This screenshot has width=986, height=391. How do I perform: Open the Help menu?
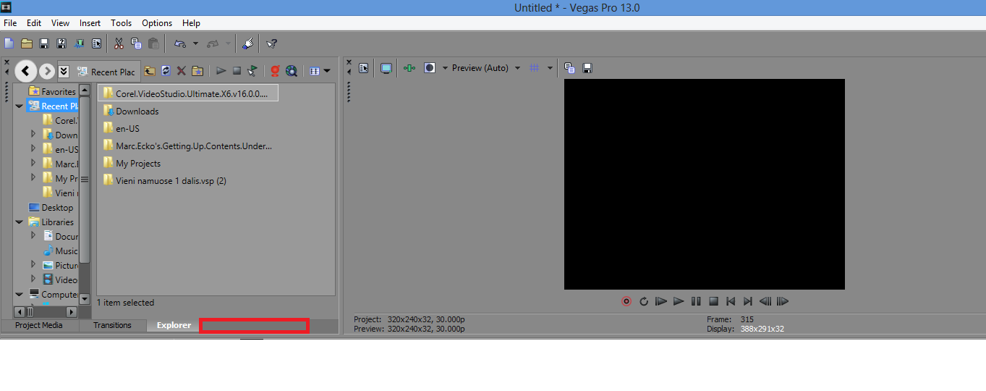click(x=192, y=23)
